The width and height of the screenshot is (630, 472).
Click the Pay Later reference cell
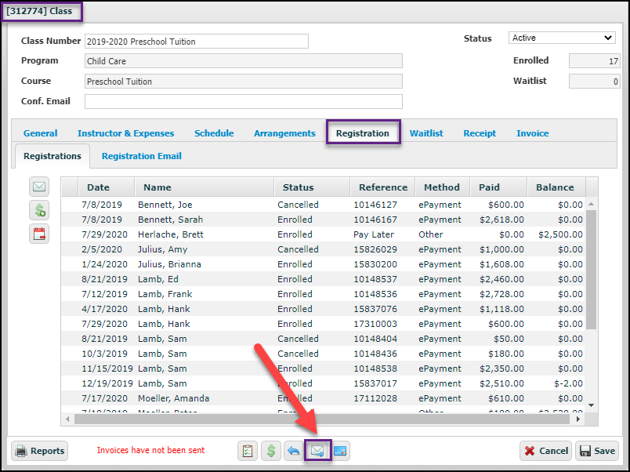374,234
